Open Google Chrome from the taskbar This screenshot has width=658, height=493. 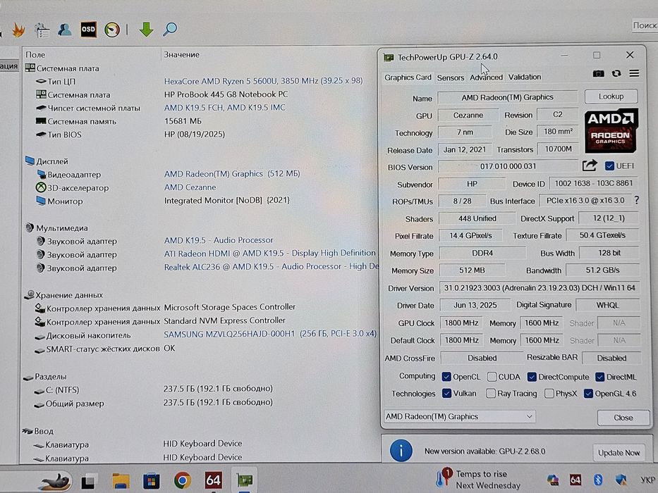(182, 480)
